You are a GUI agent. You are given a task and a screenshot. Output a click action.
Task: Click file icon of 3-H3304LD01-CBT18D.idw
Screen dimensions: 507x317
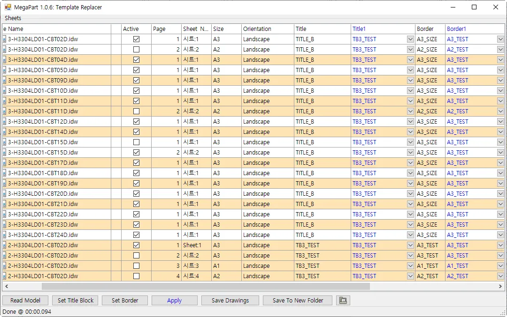tap(5, 174)
